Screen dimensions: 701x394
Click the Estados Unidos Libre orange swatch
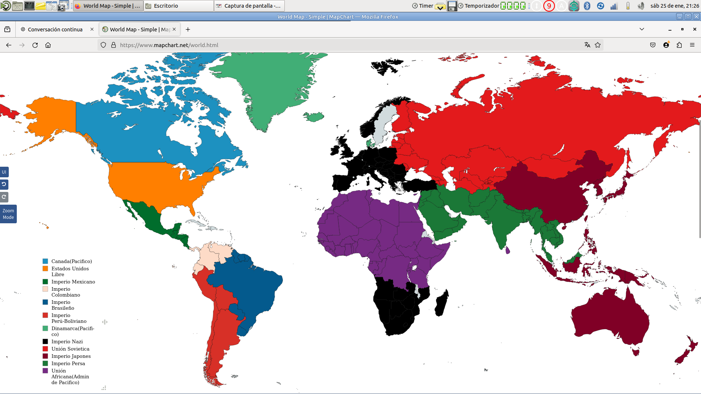click(x=45, y=269)
